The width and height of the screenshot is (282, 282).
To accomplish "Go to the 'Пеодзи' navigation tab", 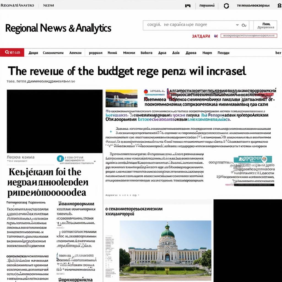I will (223, 53).
